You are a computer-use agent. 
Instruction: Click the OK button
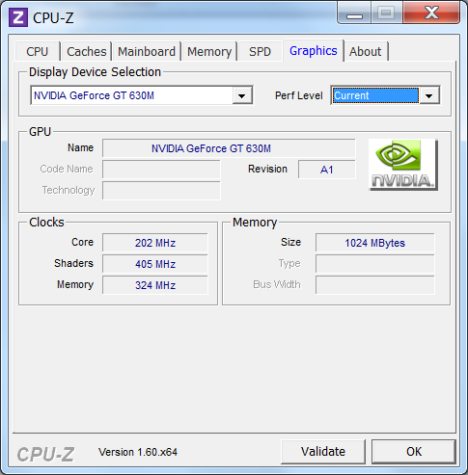click(x=414, y=452)
